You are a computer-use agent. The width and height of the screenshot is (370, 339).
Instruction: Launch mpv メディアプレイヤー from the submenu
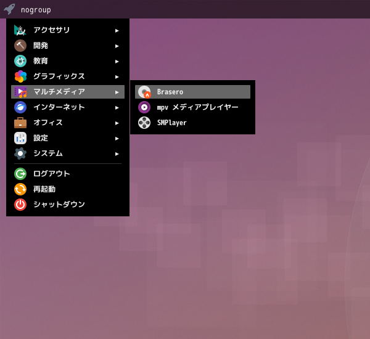pyautogui.click(x=192, y=107)
